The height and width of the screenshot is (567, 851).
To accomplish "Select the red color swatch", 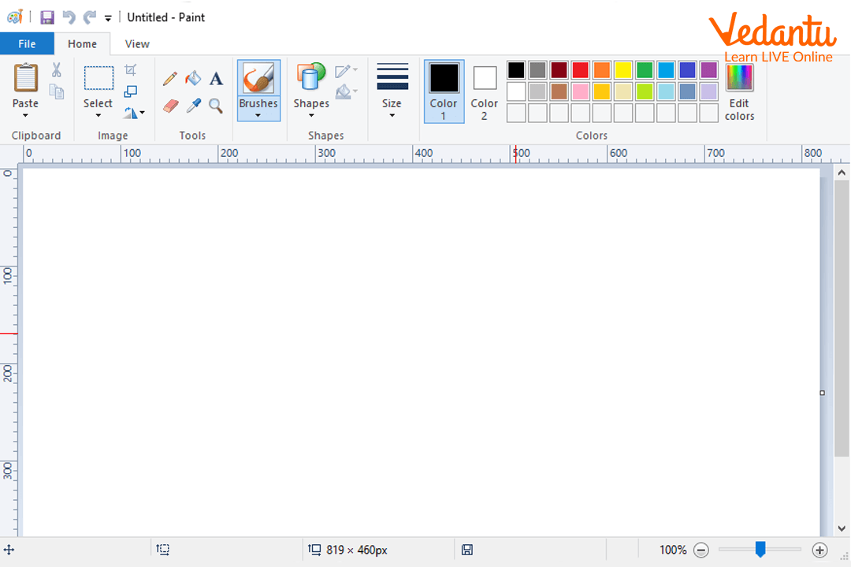I will click(x=580, y=69).
